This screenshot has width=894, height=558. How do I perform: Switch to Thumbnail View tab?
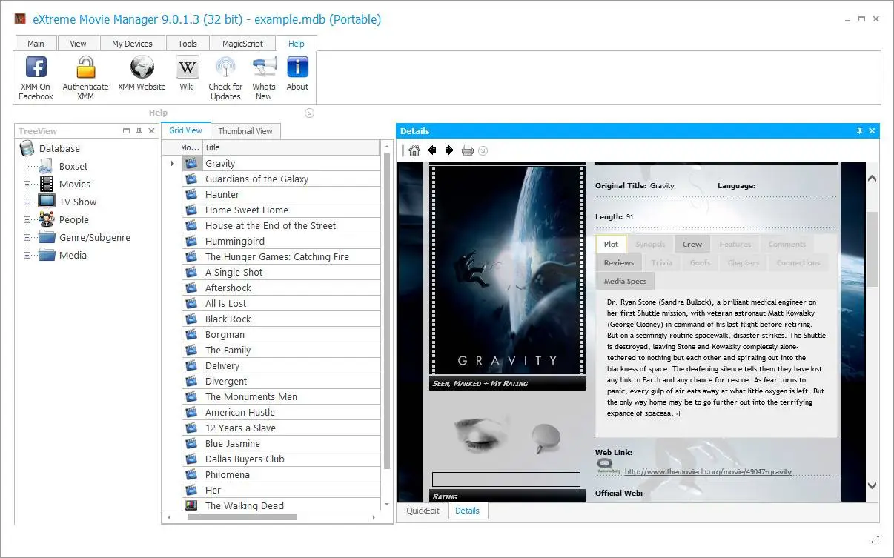click(245, 131)
